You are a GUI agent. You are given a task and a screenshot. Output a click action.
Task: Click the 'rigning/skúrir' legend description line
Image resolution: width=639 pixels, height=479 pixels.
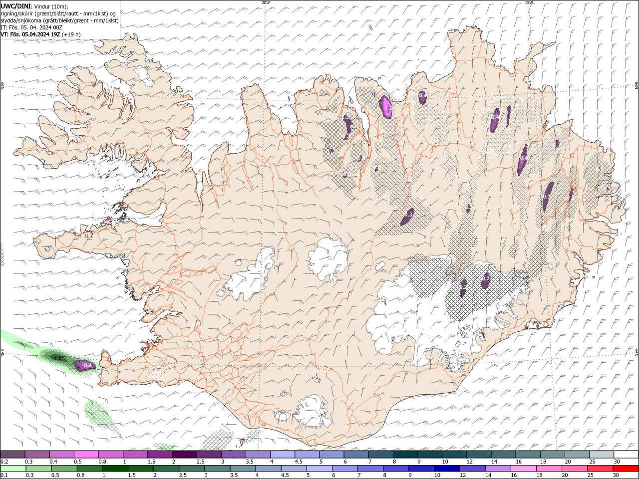58,13
